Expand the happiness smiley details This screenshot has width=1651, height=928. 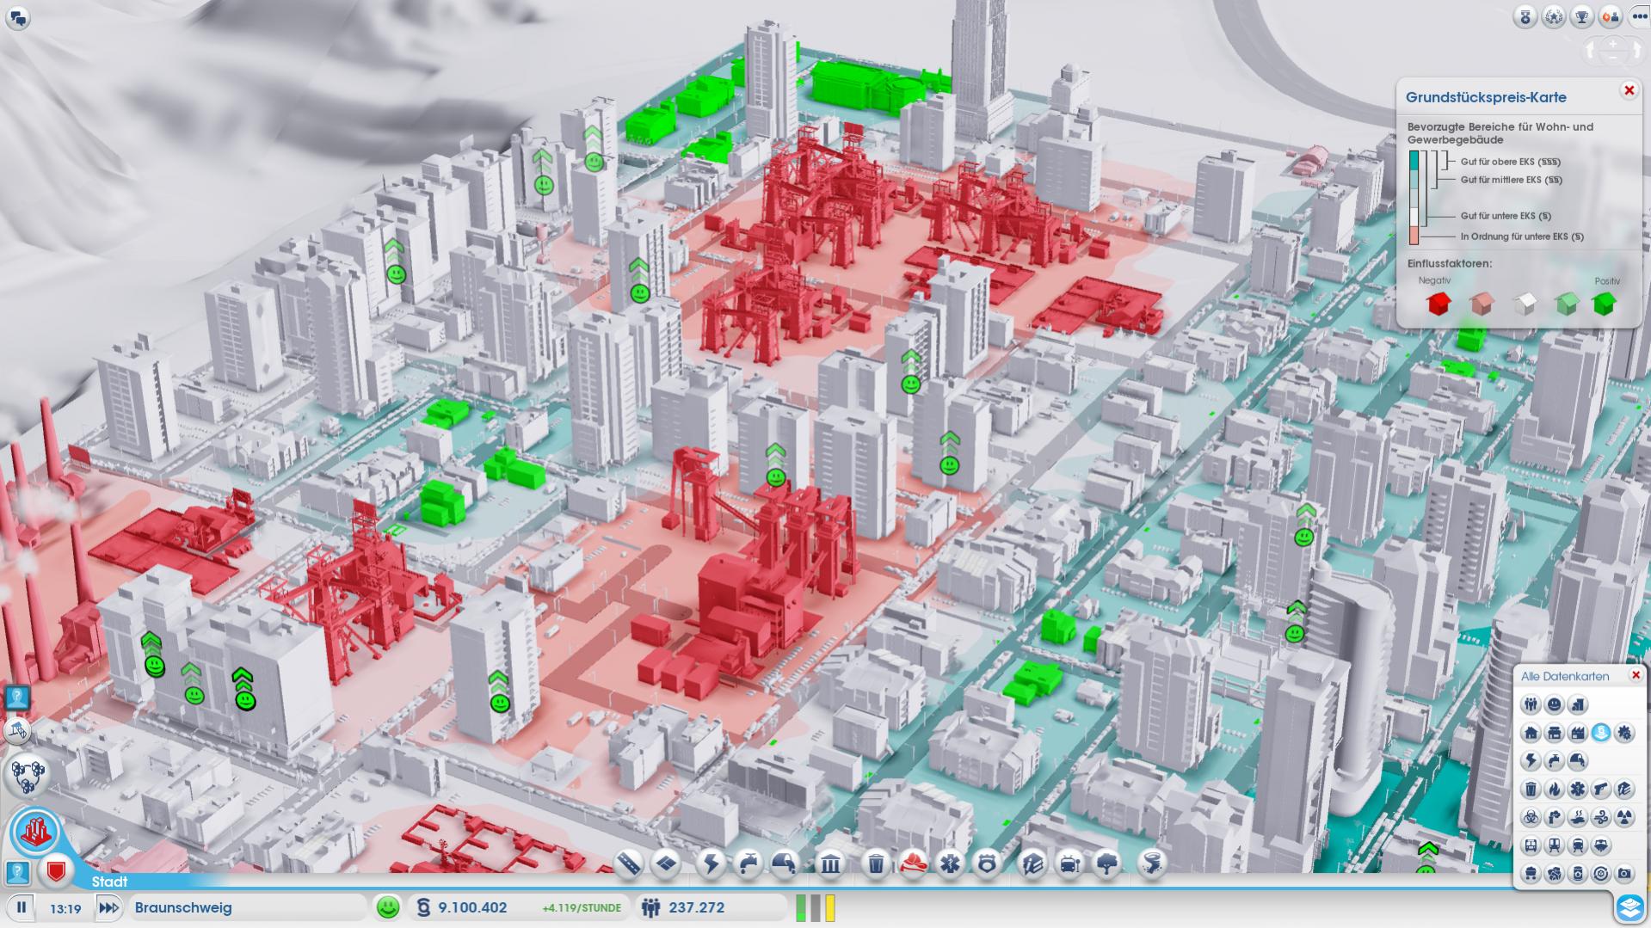[x=389, y=907]
